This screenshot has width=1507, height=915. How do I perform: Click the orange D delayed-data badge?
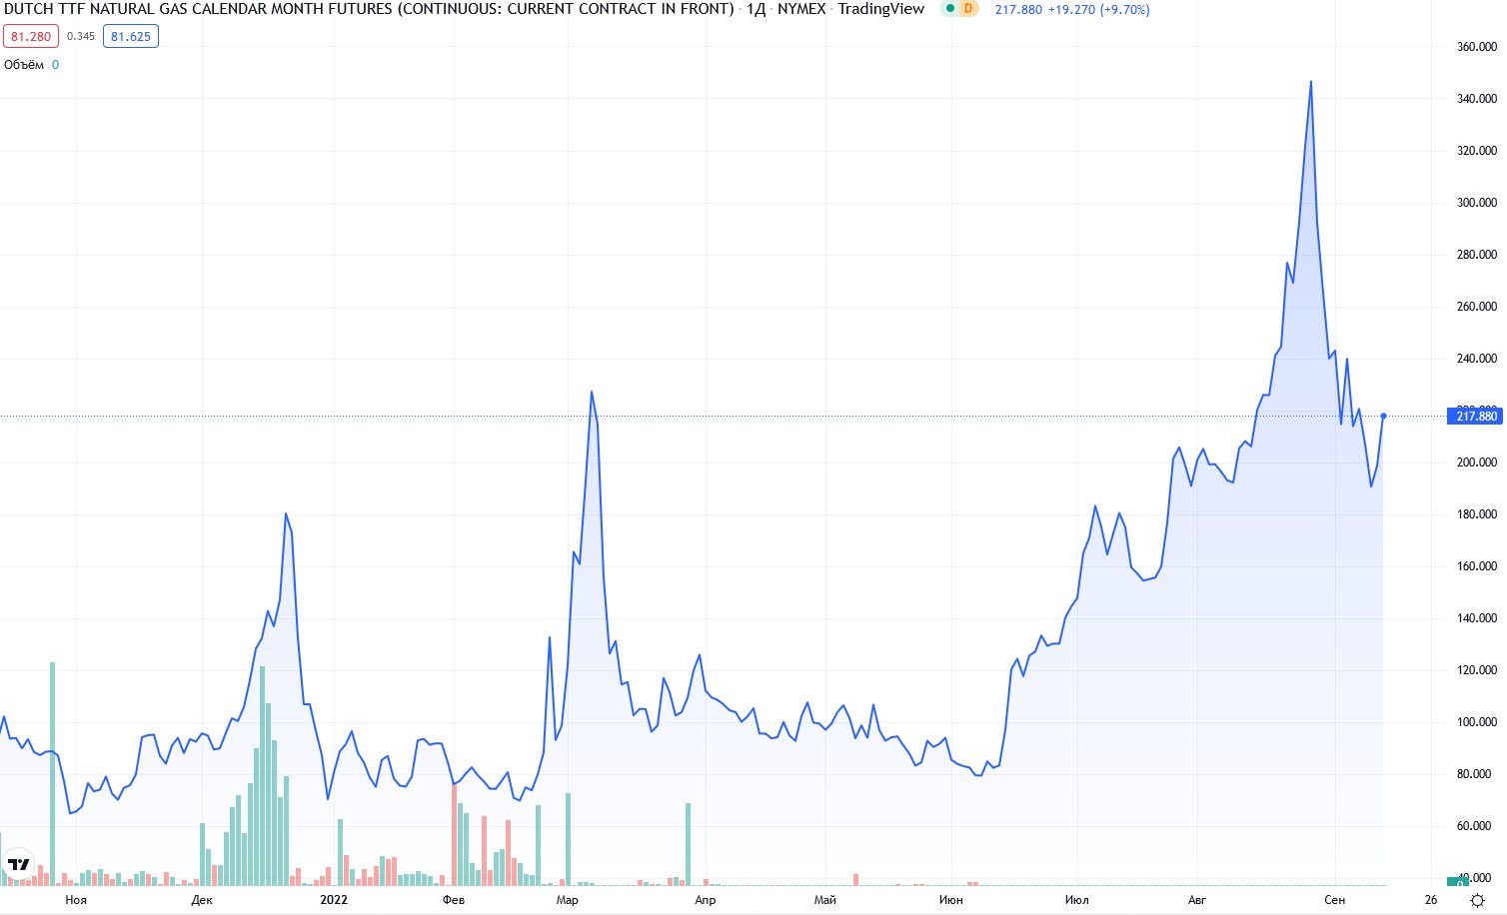(967, 9)
